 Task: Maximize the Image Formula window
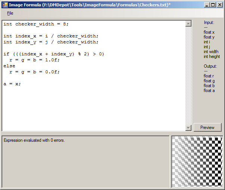[x=213, y=5]
